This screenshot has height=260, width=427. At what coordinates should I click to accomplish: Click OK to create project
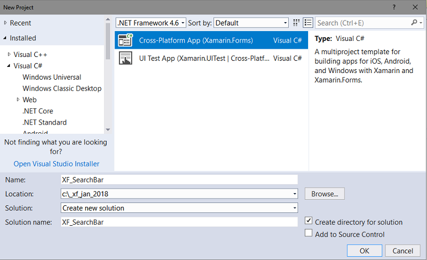364,251
